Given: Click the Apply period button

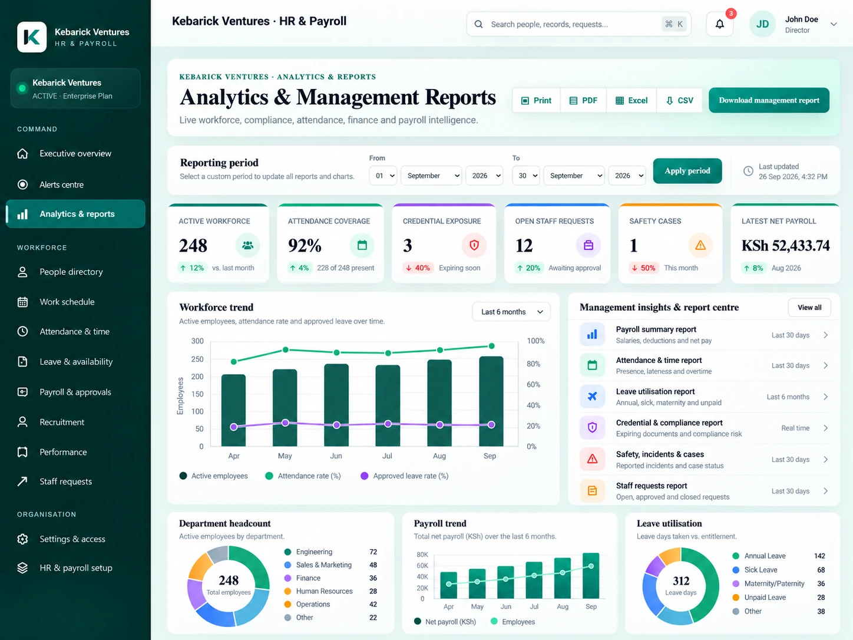Looking at the screenshot, I should [687, 171].
